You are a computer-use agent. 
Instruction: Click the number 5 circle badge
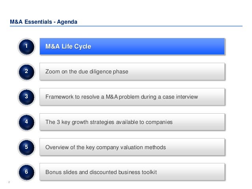26,148
